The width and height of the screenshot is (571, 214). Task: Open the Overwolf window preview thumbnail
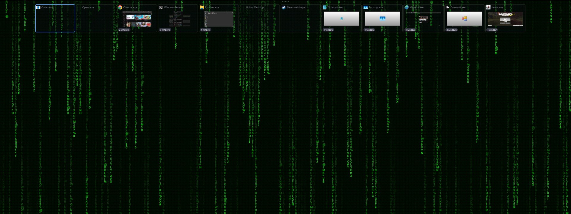465,19
